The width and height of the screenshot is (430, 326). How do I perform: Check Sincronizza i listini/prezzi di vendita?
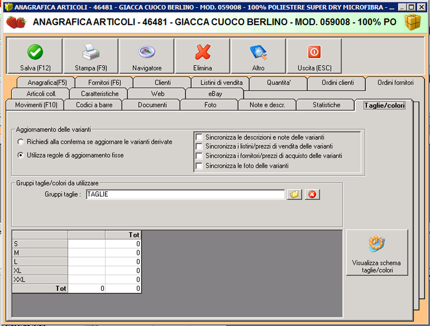(x=199, y=147)
